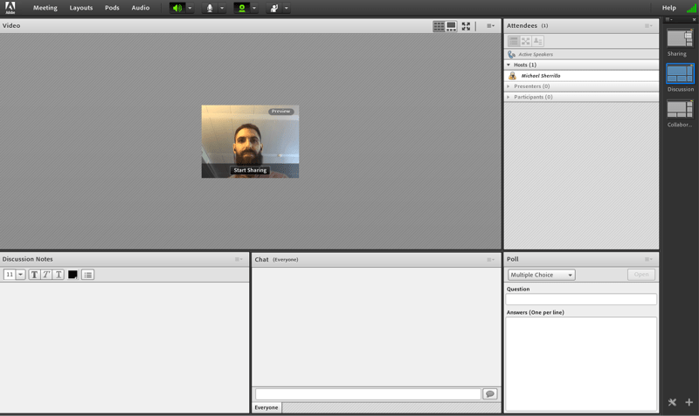Open layout bar options menu
The width and height of the screenshot is (699, 416).
(668, 19)
